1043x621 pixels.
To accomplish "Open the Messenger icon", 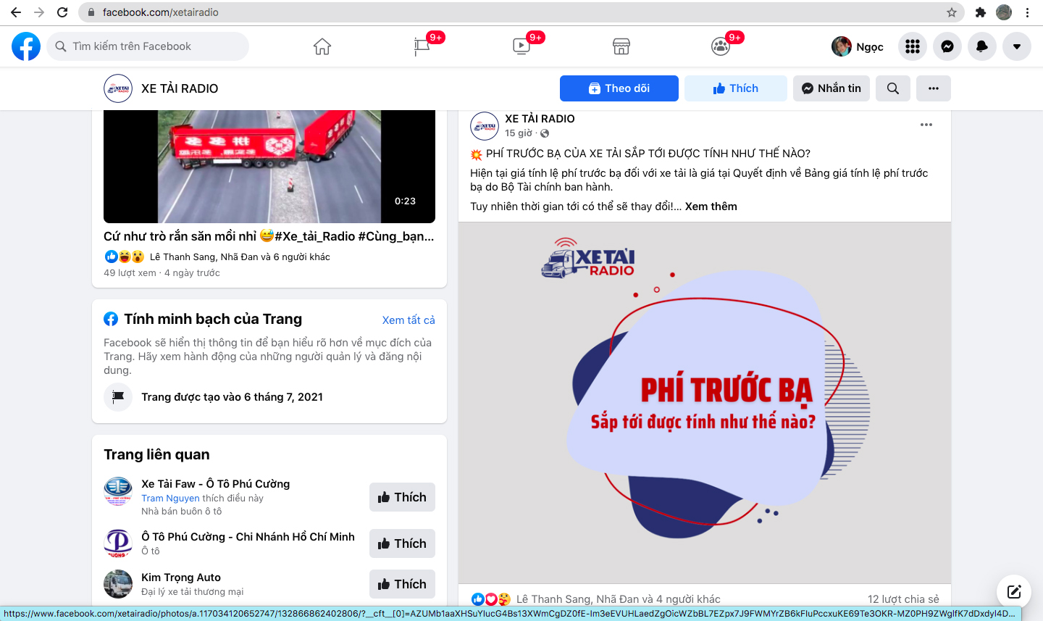I will (947, 46).
